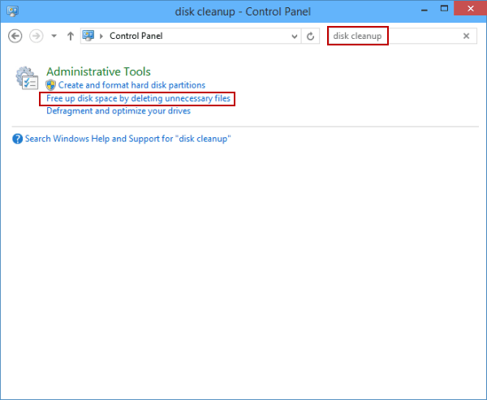
Task: Open the address bar history dropdown
Action: [x=294, y=37]
